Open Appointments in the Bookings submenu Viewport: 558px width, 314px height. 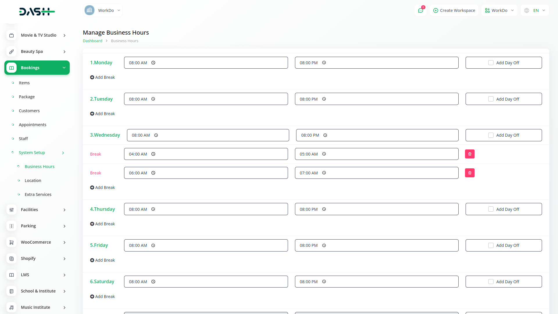pyautogui.click(x=33, y=125)
